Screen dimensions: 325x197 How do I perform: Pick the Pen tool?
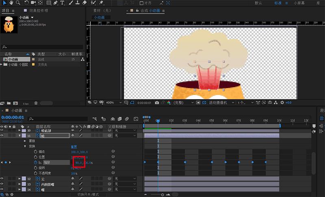point(54,3)
